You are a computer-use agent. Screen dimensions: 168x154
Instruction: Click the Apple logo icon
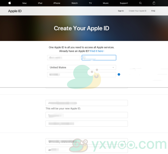pyautogui.click(x=10, y=3)
